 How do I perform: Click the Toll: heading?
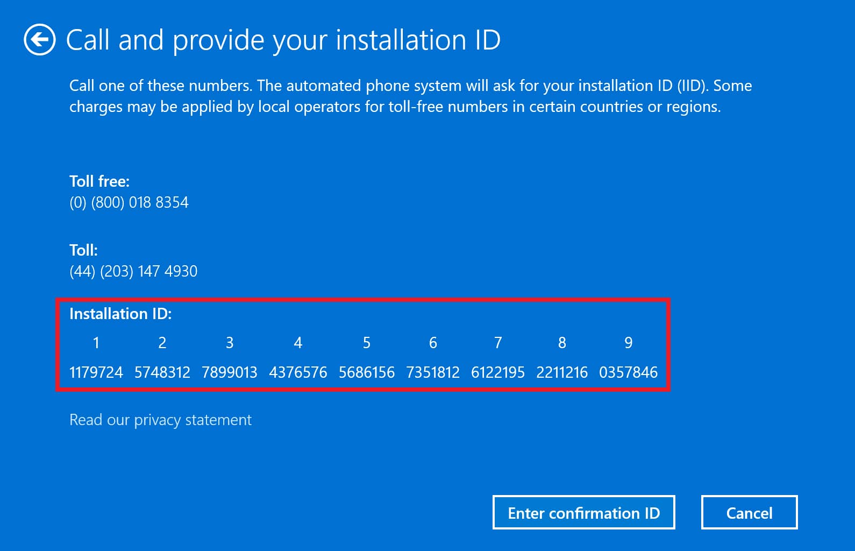click(83, 250)
